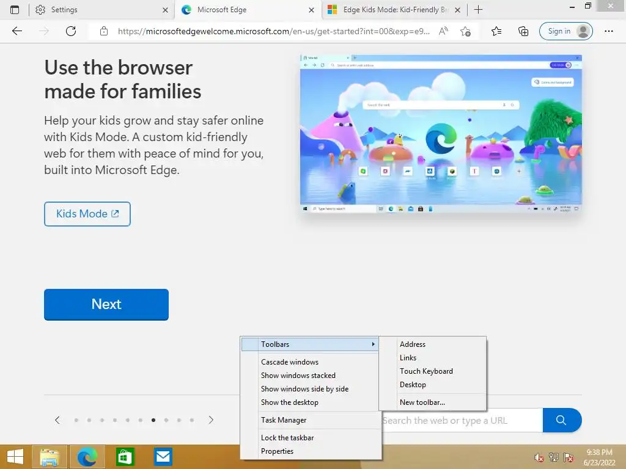Select the eighth carousel dot
This screenshot has height=469, width=626.
[166, 420]
